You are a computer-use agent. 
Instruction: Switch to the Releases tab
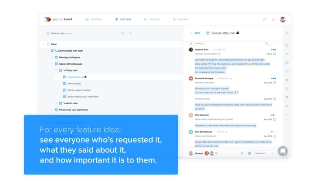tap(152, 19)
